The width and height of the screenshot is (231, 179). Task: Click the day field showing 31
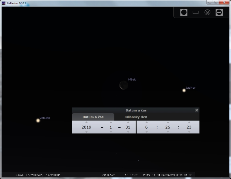(x=128, y=127)
